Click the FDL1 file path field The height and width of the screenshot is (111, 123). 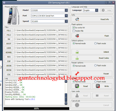tap(41, 30)
